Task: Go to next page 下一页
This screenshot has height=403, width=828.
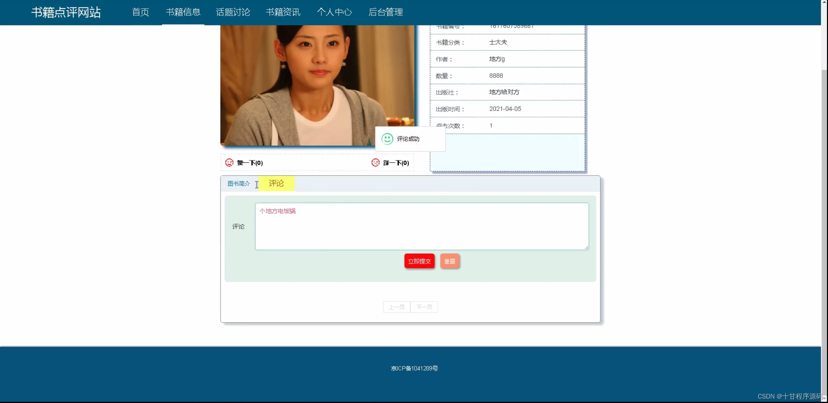Action: [x=424, y=307]
